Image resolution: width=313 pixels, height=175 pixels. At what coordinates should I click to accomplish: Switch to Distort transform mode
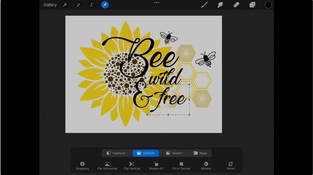174,153
